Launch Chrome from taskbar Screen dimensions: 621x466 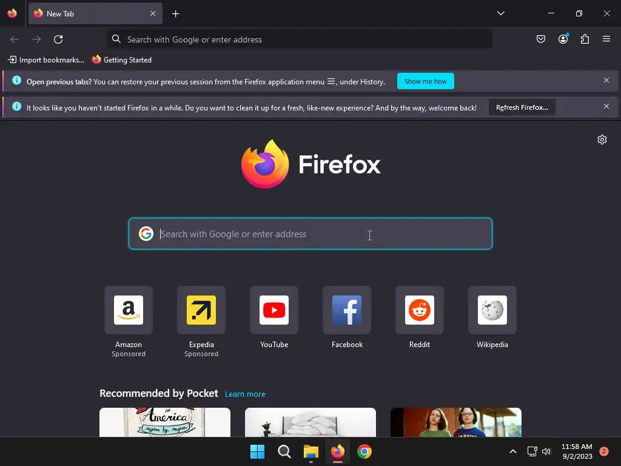click(364, 451)
